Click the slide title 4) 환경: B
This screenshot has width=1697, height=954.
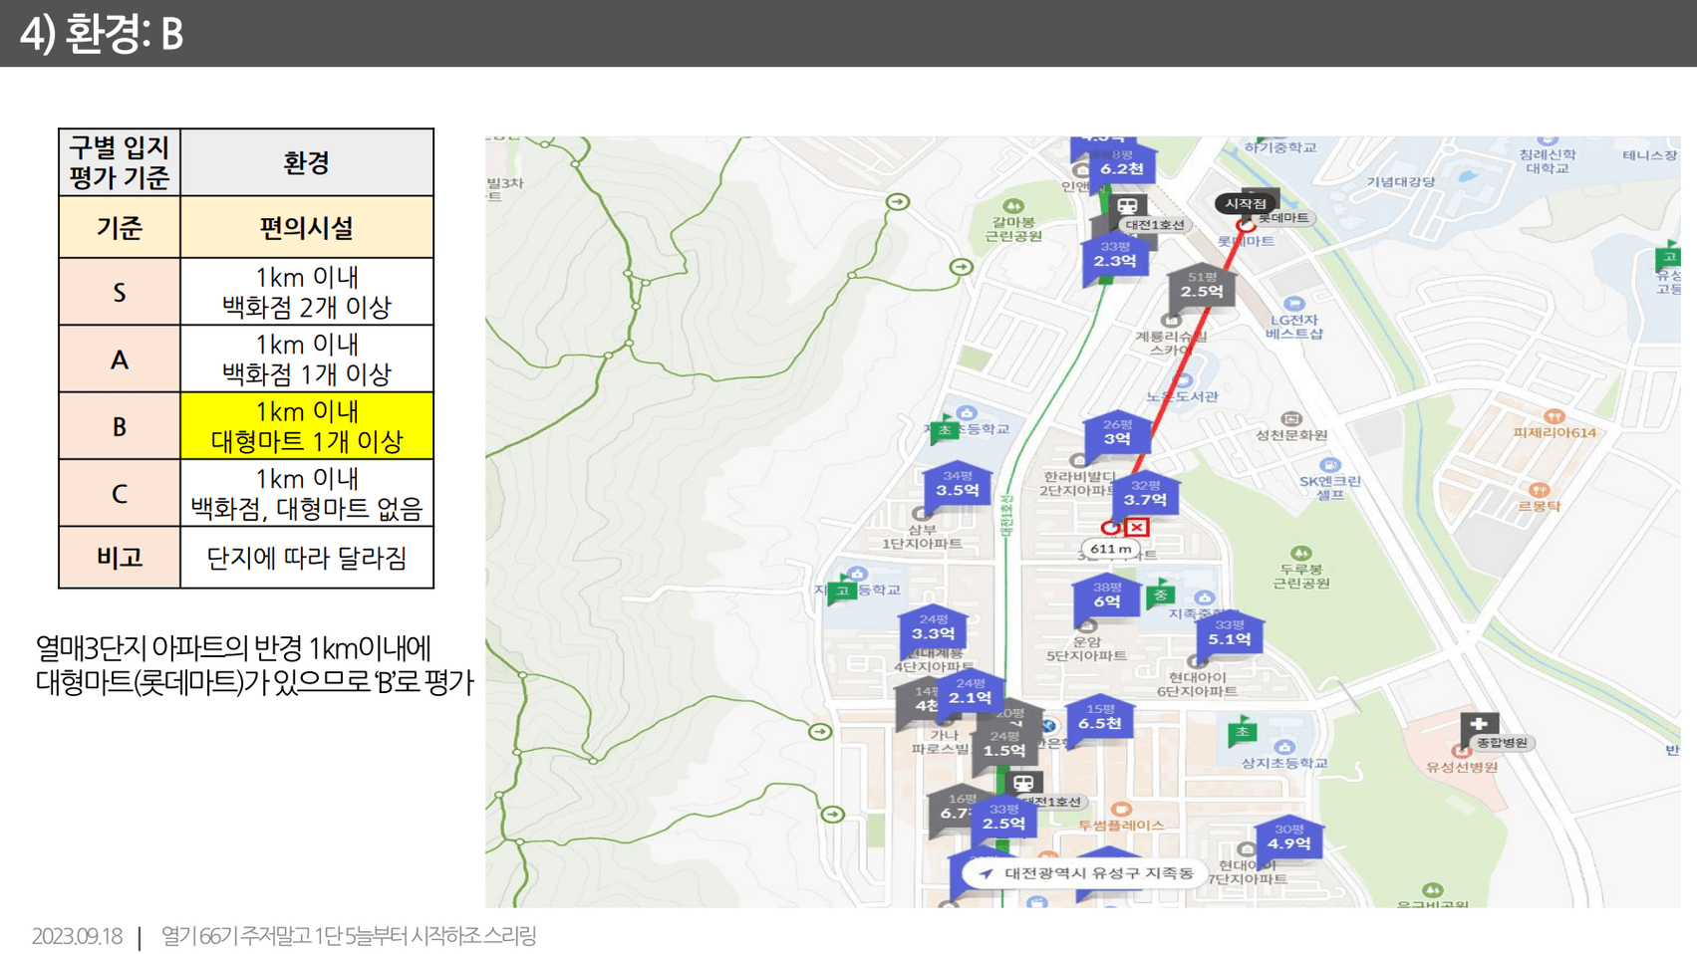click(102, 33)
